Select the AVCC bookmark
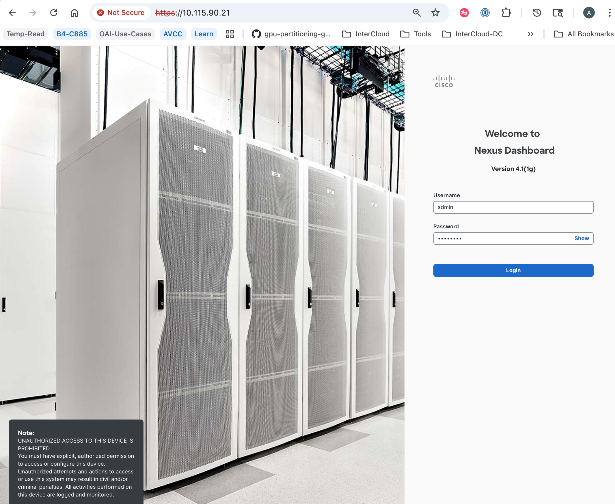The height and width of the screenshot is (504, 615). click(x=173, y=34)
